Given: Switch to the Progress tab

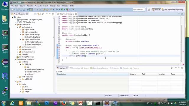Looking at the screenshot, I should 135,68.
